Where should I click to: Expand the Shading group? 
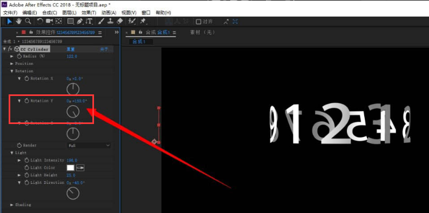(x=12, y=205)
